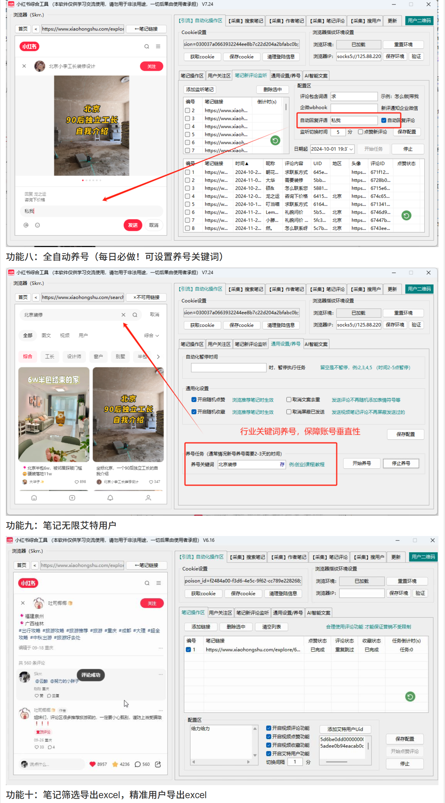Click right arrow of 给力给力 box horizontal scrollbar
The image size is (445, 803).
click(248, 762)
